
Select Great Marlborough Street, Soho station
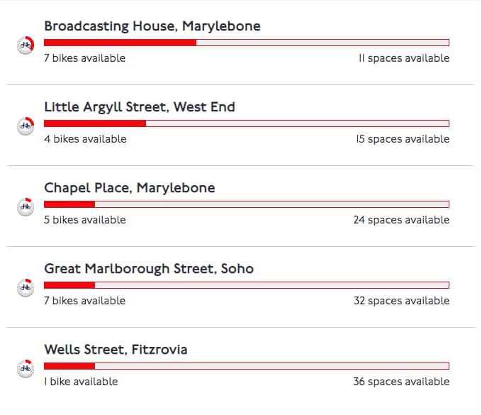[148, 269]
